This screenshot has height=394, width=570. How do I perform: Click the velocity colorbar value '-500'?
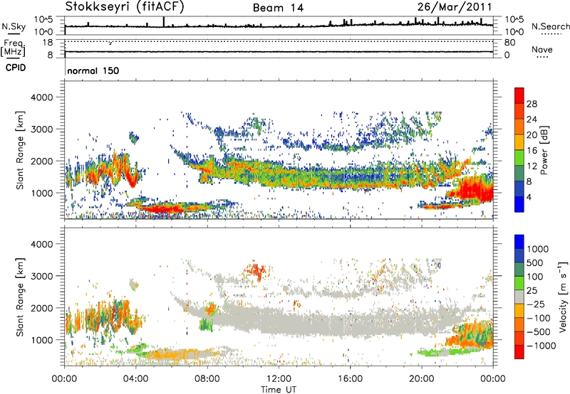point(539,331)
